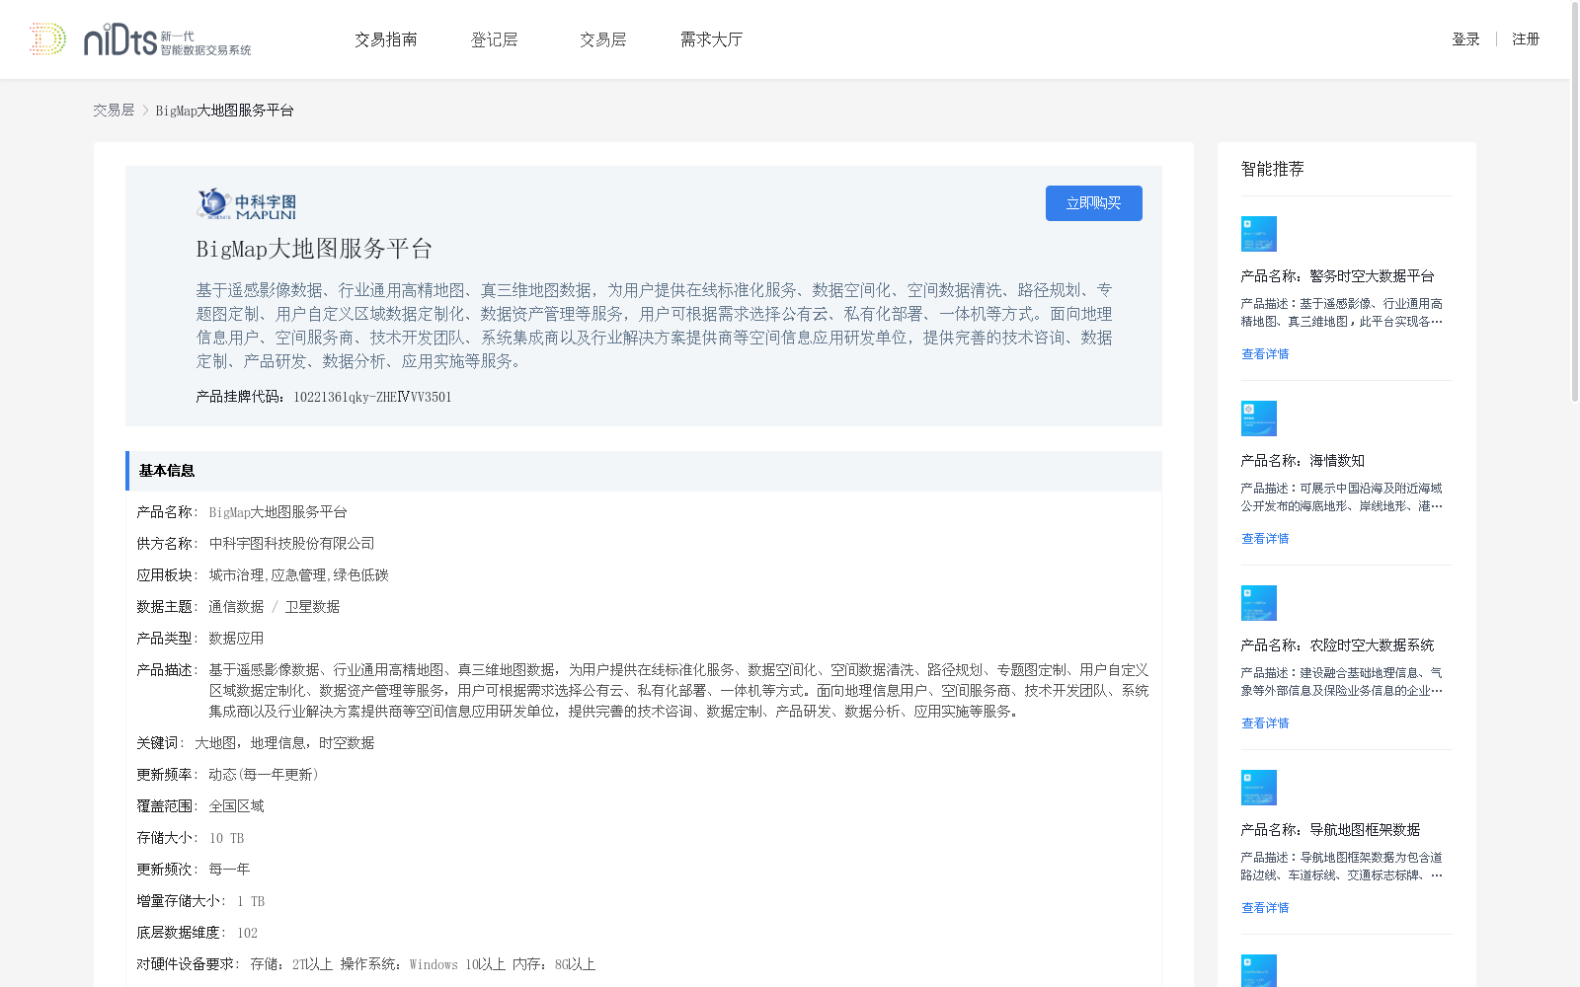The image size is (1580, 987).
Task: Click the product code 10221361qky-ZHEⅣVV3501
Action: (372, 397)
